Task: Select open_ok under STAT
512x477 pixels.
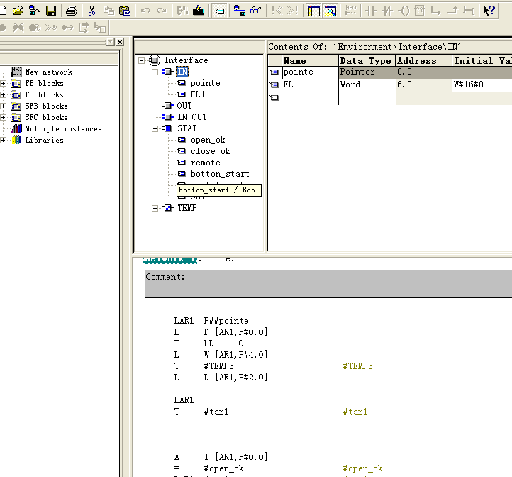Action: [x=208, y=140]
